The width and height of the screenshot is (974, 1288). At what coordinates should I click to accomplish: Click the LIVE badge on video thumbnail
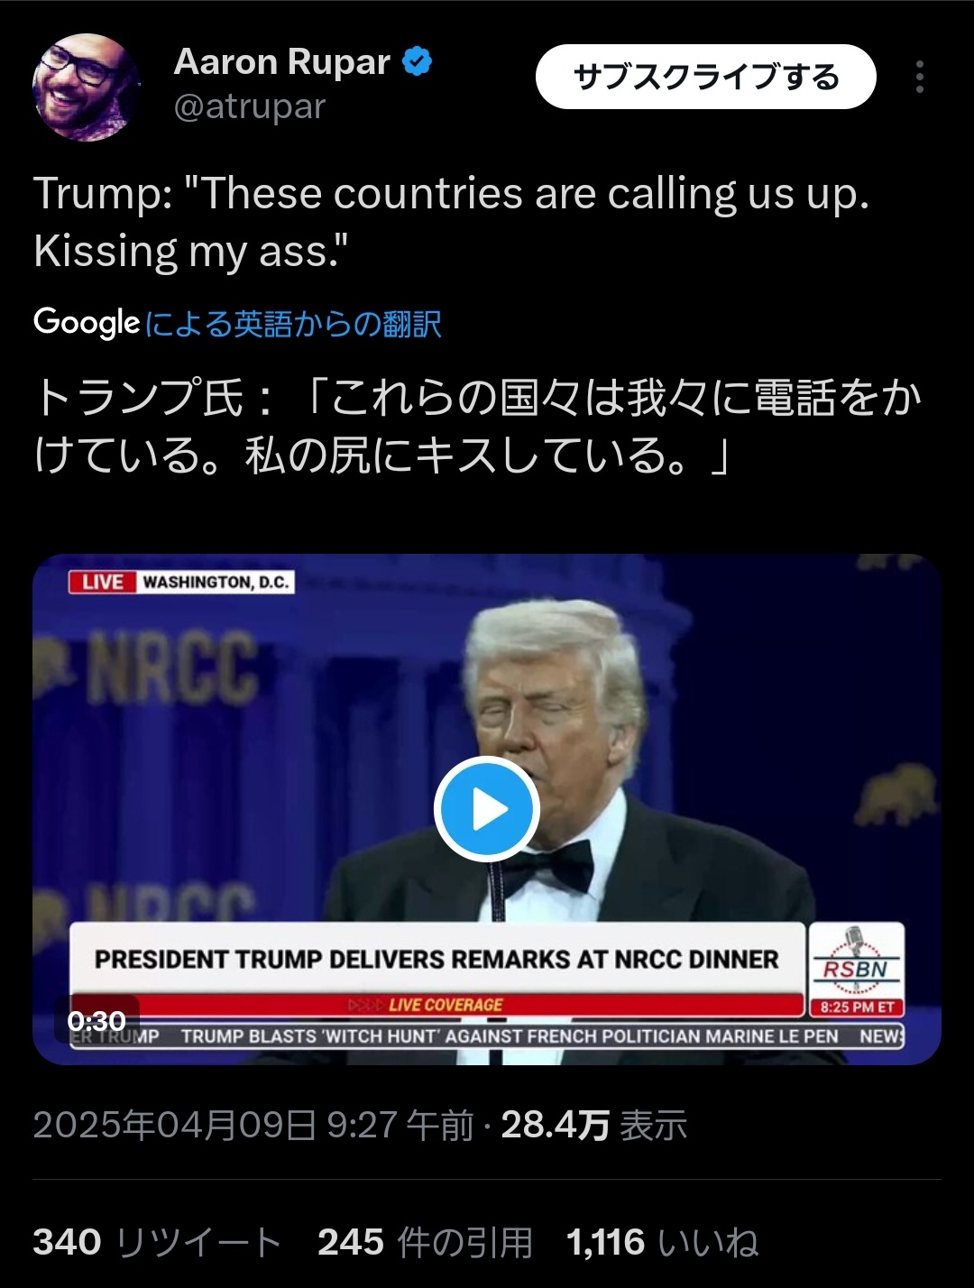coord(103,582)
